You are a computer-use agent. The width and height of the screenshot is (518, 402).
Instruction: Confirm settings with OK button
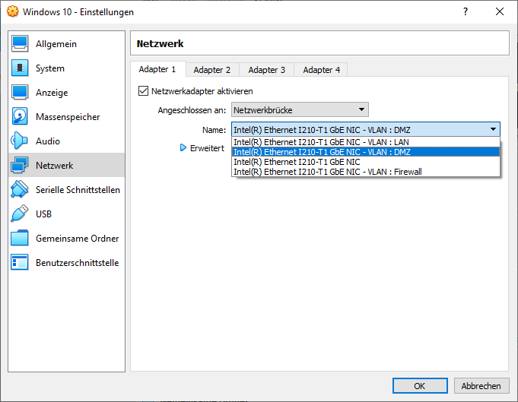pyautogui.click(x=420, y=385)
